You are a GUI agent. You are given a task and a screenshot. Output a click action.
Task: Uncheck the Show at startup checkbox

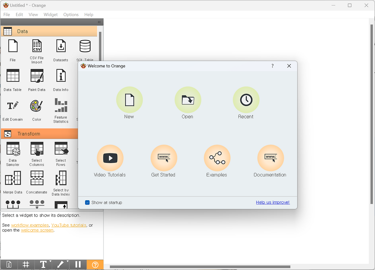[x=87, y=203]
